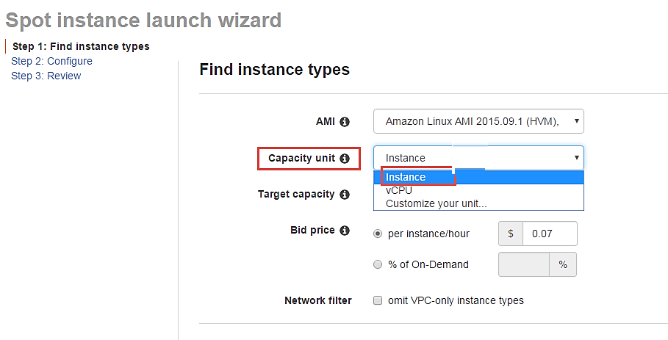Viewport: 668px width, 340px height.
Task: Click the Capacity unit info icon
Action: 345,159
